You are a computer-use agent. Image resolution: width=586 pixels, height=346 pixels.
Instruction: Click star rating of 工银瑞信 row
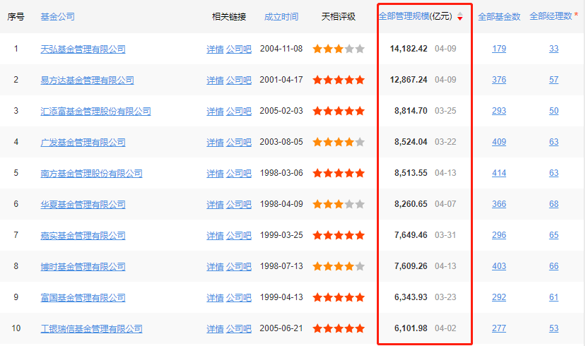[x=339, y=328]
